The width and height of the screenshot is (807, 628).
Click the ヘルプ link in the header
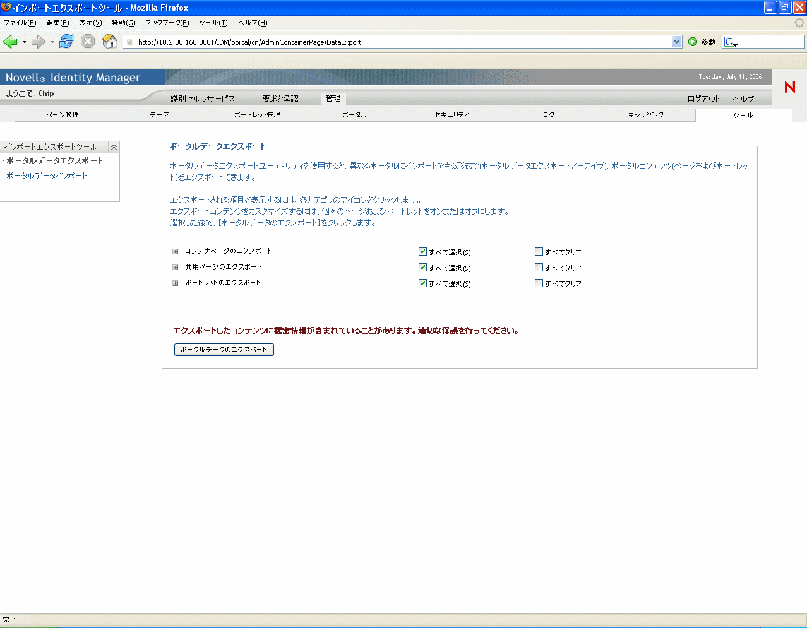pyautogui.click(x=743, y=99)
